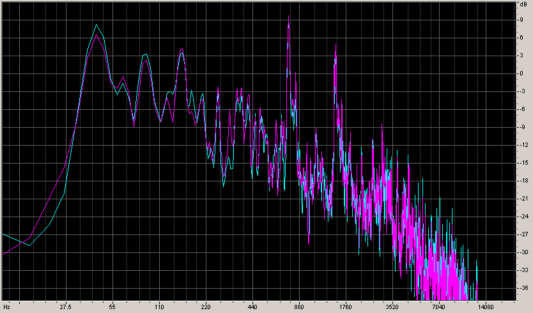The image size is (533, 313).
Task: Click the -15 dB scale label
Action: [x=523, y=163]
